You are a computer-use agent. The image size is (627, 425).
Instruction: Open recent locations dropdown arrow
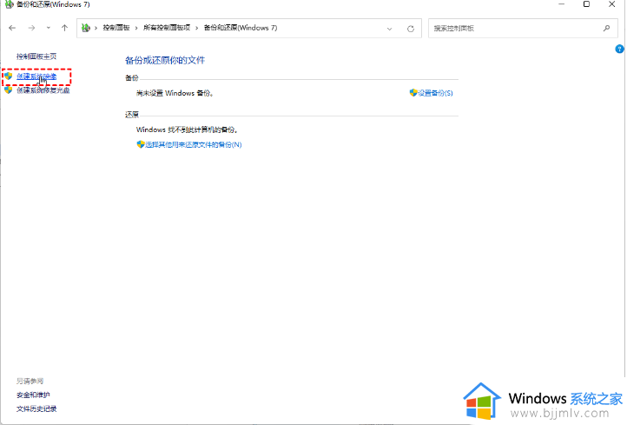(49, 28)
